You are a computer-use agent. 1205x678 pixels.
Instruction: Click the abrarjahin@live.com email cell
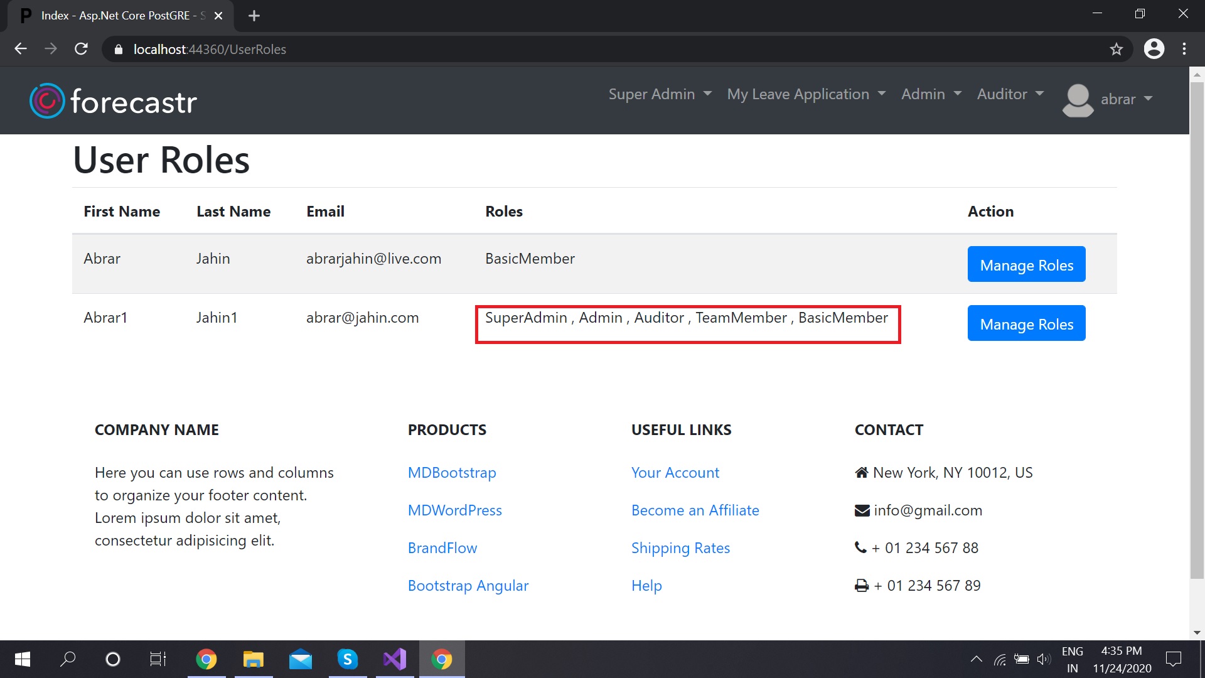373,259
